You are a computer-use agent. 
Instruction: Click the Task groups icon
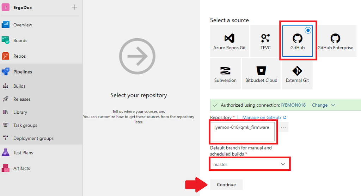[x=6, y=125]
